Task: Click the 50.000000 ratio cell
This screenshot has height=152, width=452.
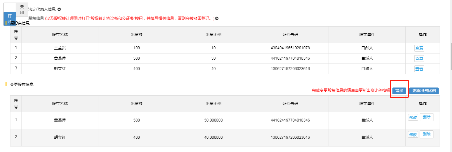Action: (x=213, y=120)
